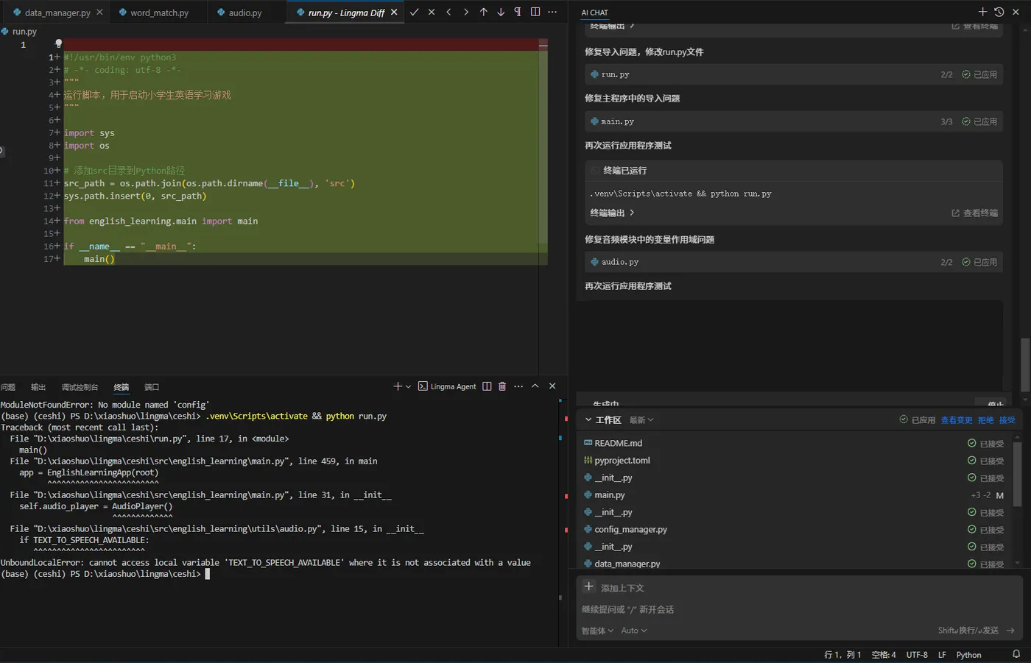Select the run.py - Lingma Diff tab
Image resolution: width=1031 pixels, height=663 pixels.
(x=346, y=13)
